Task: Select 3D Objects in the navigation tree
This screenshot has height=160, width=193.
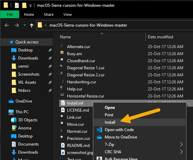Action: (x=28, y=120)
